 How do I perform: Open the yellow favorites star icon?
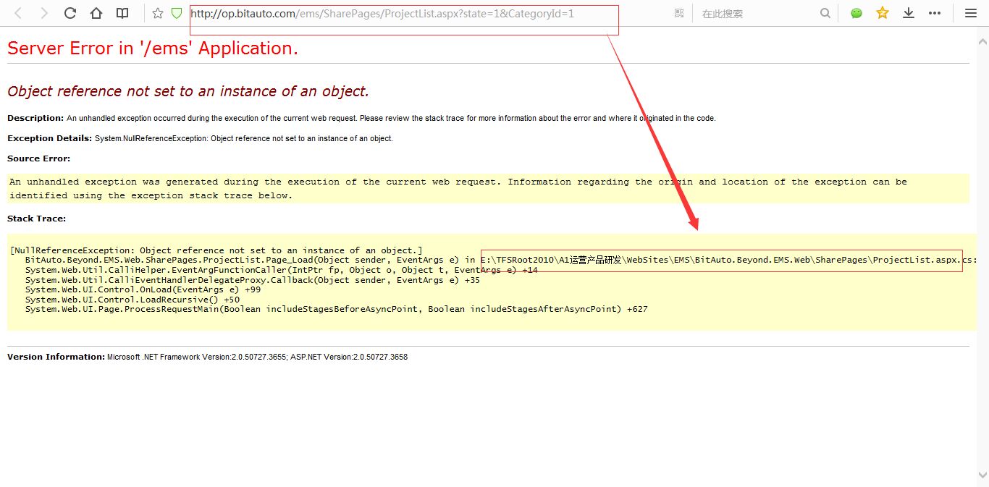click(883, 13)
